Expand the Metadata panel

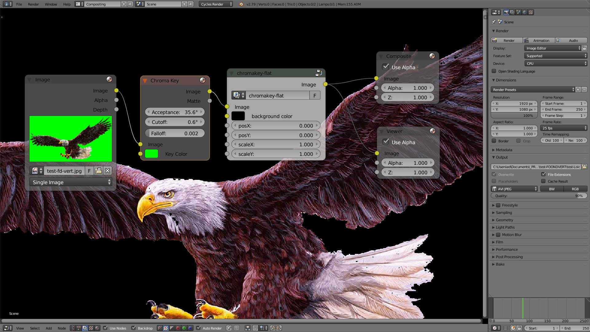tap(504, 150)
